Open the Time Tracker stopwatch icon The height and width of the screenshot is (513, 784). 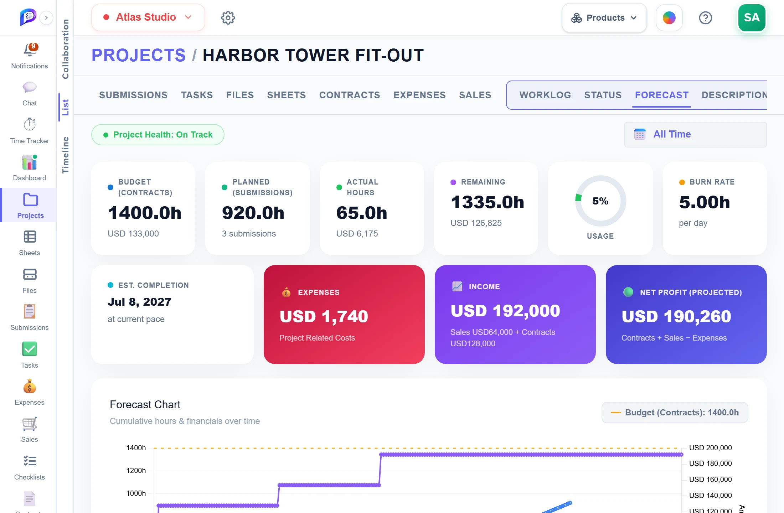point(30,124)
